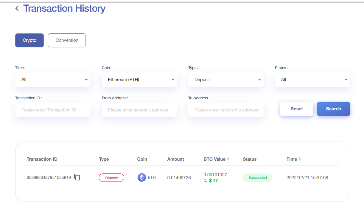Viewport: 364px width, 214px height.
Task: Expand the Status filter dropdown
Action: click(x=312, y=80)
